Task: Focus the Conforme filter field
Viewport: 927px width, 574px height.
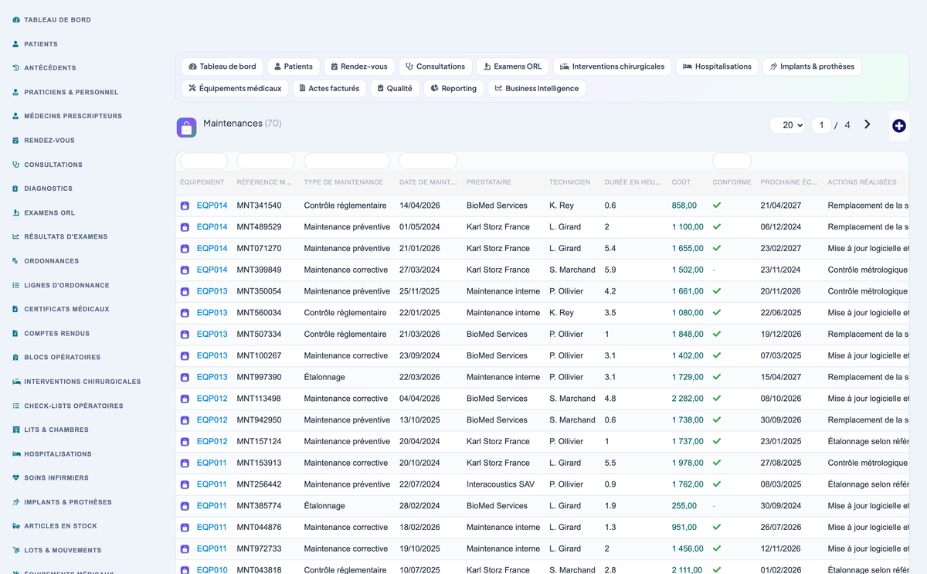Action: click(x=732, y=161)
